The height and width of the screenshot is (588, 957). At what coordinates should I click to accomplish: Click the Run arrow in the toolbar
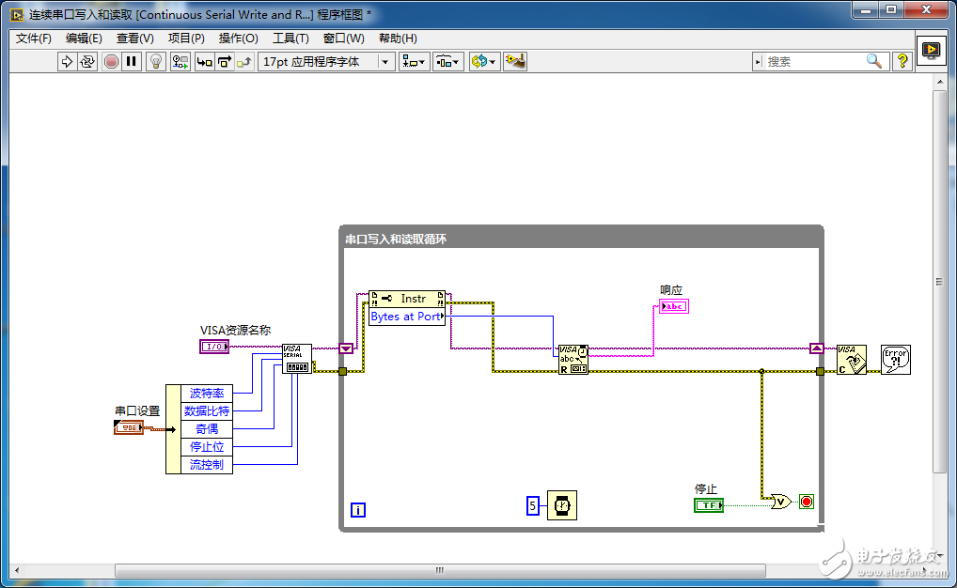coord(67,62)
